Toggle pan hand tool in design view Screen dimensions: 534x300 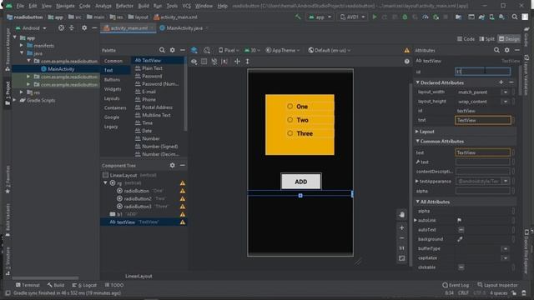(402, 215)
